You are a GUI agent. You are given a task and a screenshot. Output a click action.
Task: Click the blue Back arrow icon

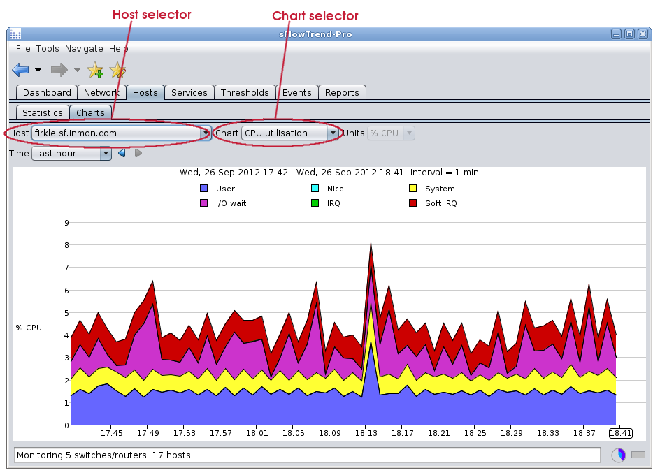tap(20, 70)
